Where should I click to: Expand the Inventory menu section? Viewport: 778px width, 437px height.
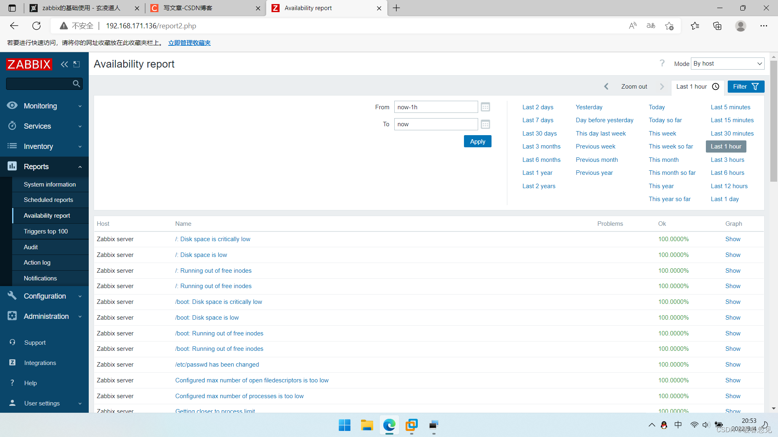[x=45, y=146]
